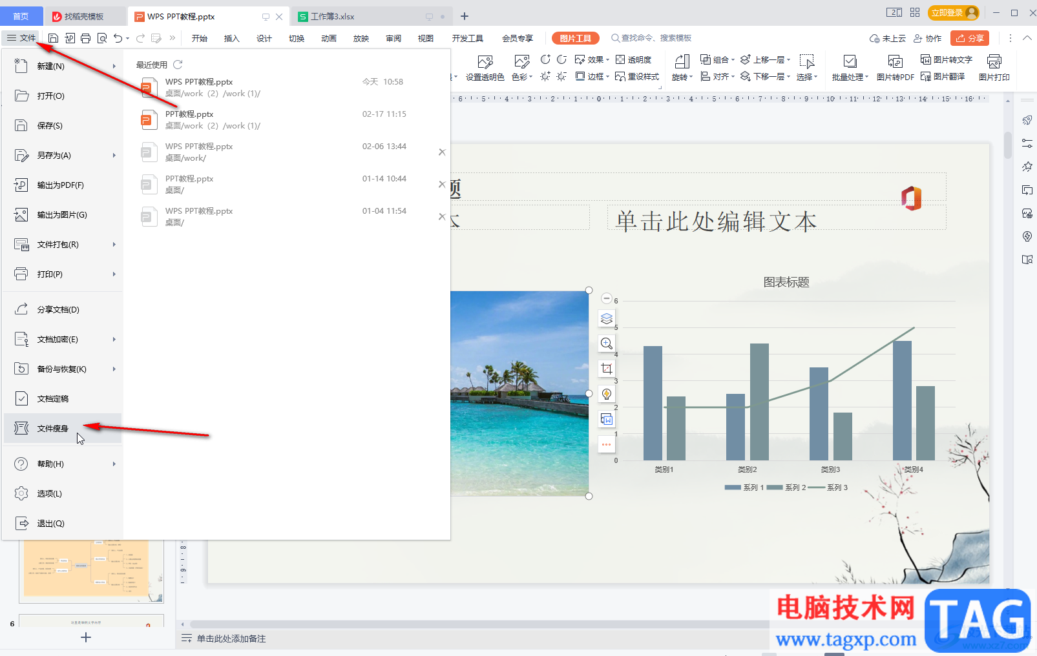Click 图片转文字 button
The image size is (1037, 656).
point(946,59)
